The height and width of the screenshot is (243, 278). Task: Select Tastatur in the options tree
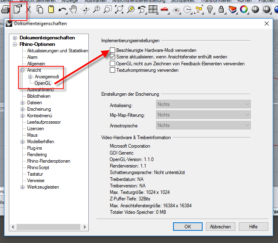(x=36, y=174)
